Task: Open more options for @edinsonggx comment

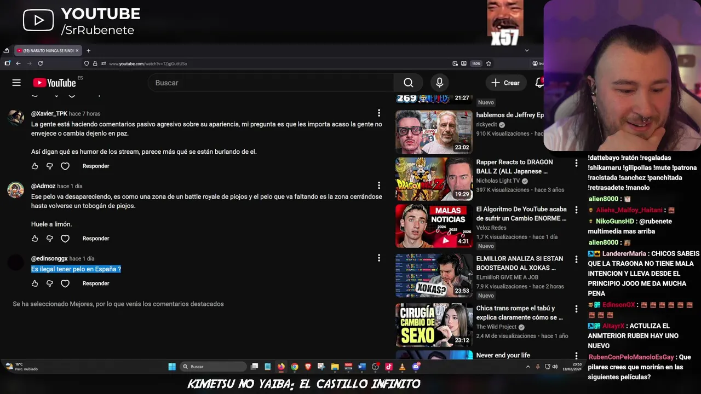Action: click(378, 258)
